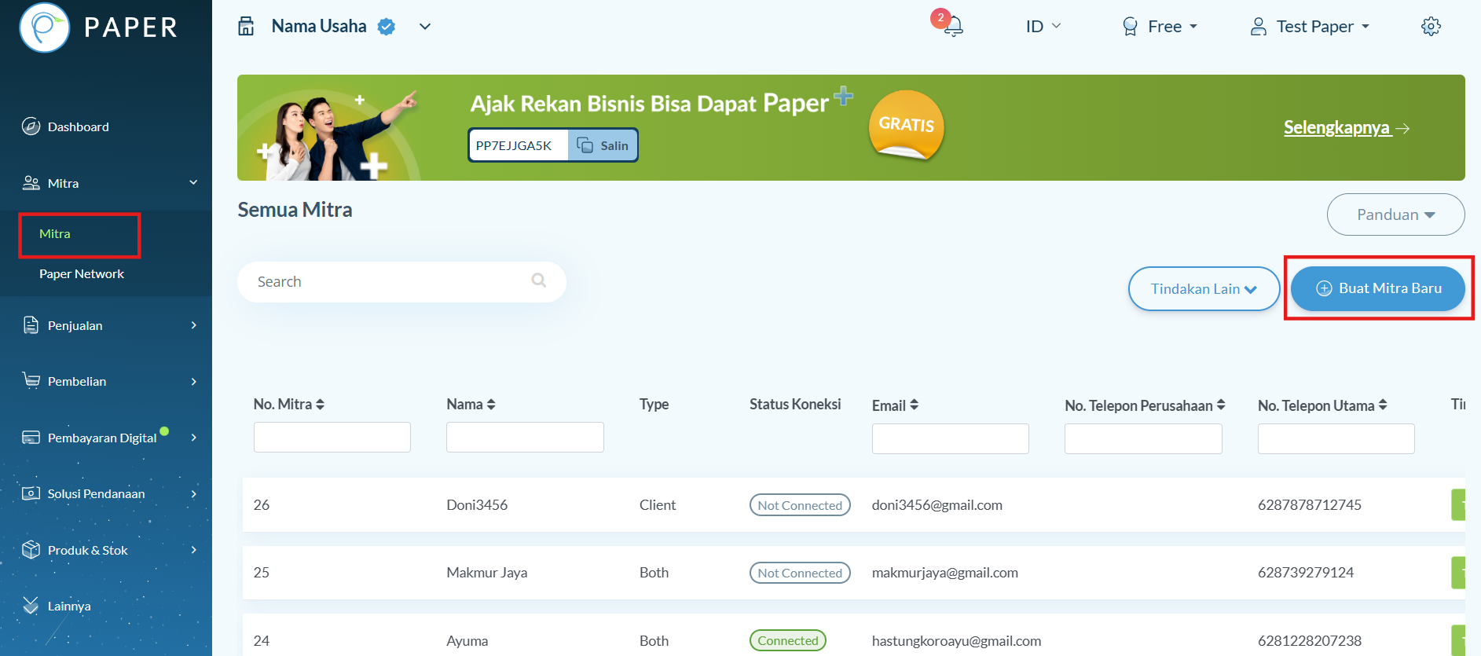Click the email hastungkoroayu@gmail.com
This screenshot has width=1481, height=656.
957,641
